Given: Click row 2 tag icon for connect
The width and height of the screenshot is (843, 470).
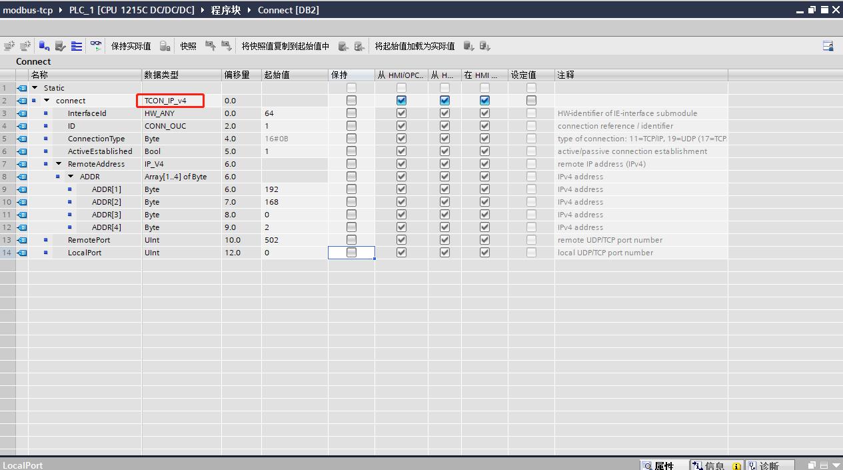Looking at the screenshot, I should click(22, 101).
